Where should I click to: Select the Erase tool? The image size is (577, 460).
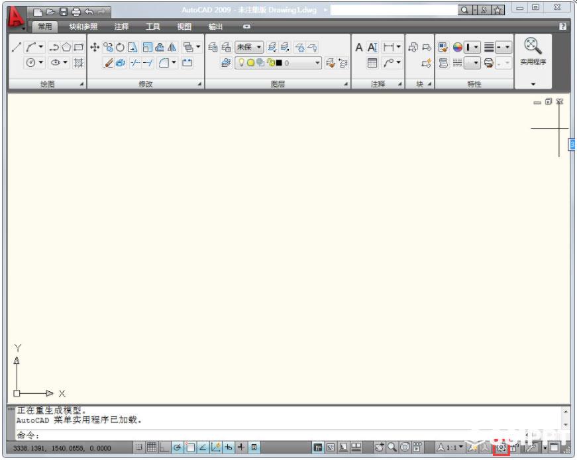coord(108,63)
